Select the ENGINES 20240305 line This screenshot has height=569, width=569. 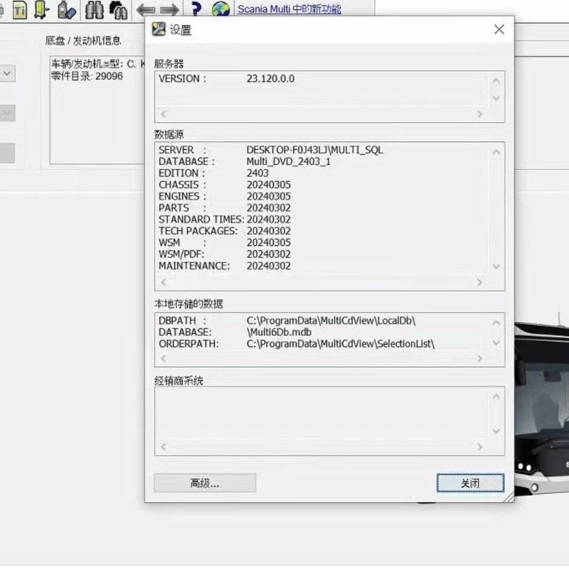point(225,196)
